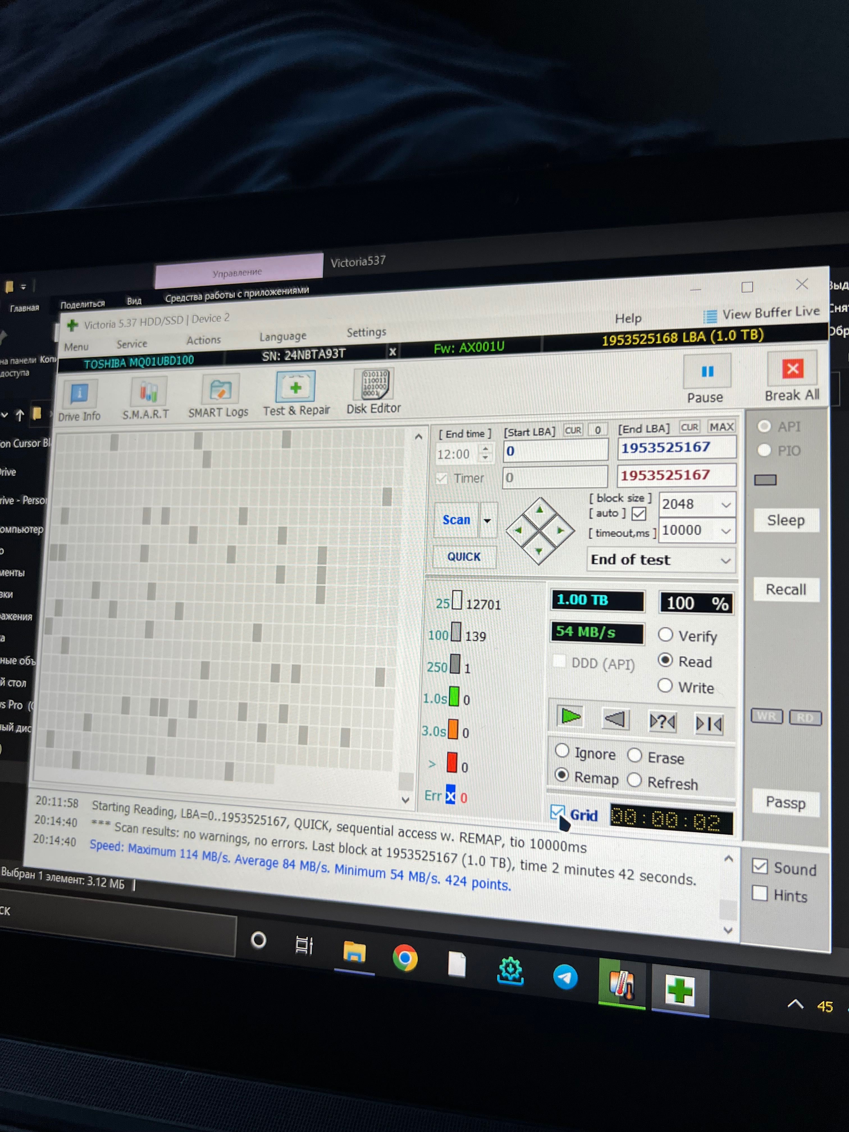849x1132 pixels.
Task: Click the QUICK scan button
Action: (x=464, y=556)
